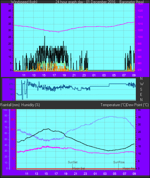The image size is (150, 178).
Task: Click the "SunSet" marker label
Action: tap(73, 162)
